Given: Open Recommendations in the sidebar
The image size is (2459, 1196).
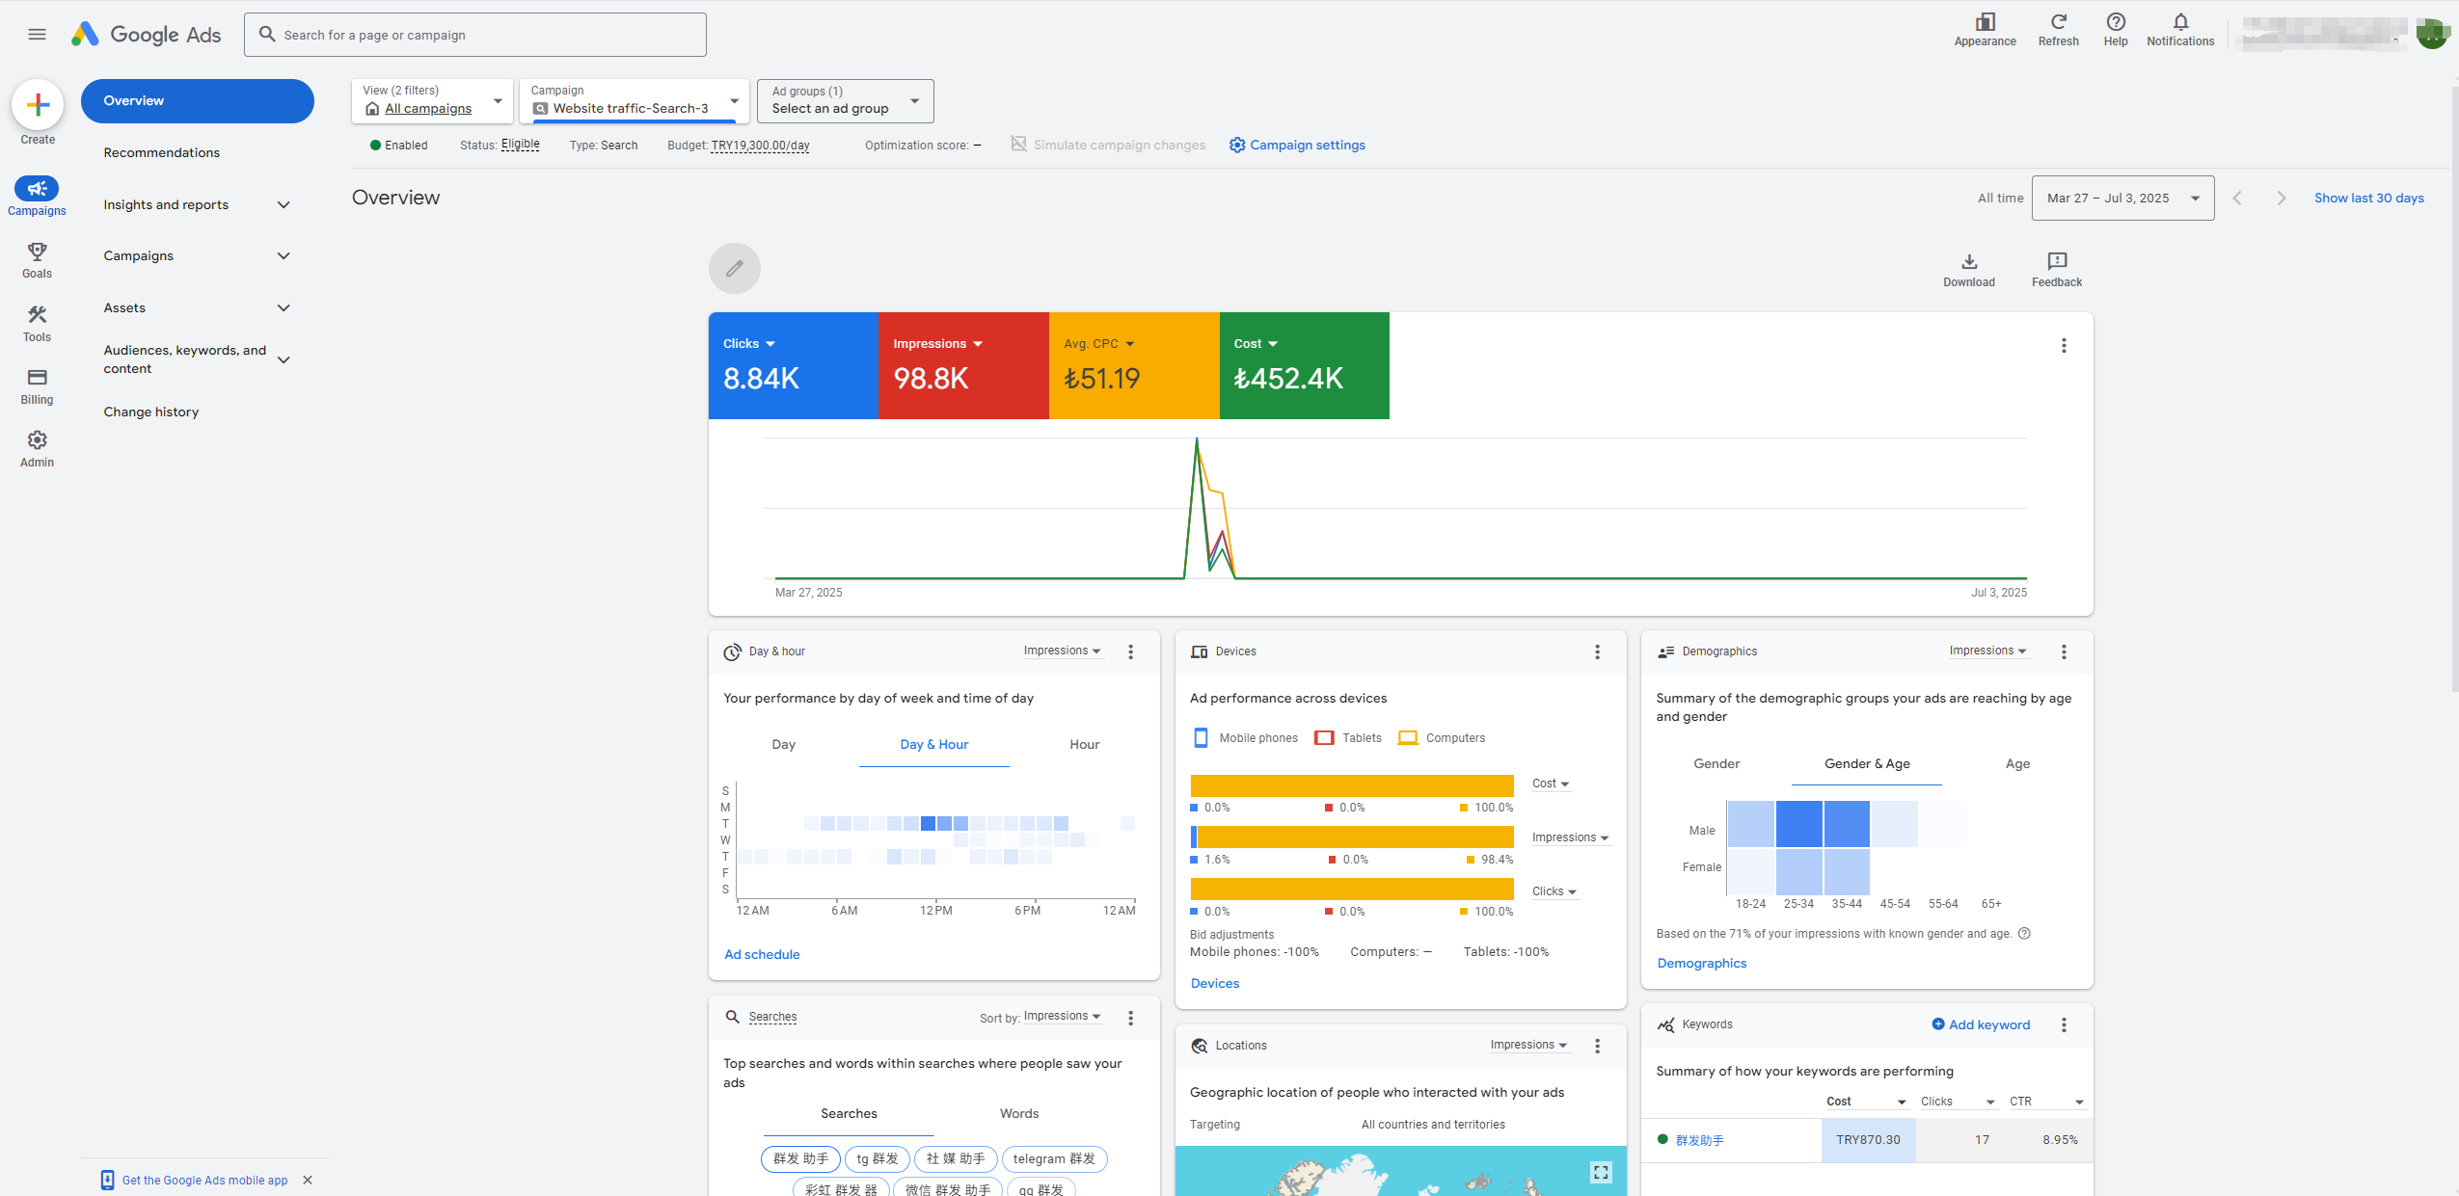Looking at the screenshot, I should 162,152.
